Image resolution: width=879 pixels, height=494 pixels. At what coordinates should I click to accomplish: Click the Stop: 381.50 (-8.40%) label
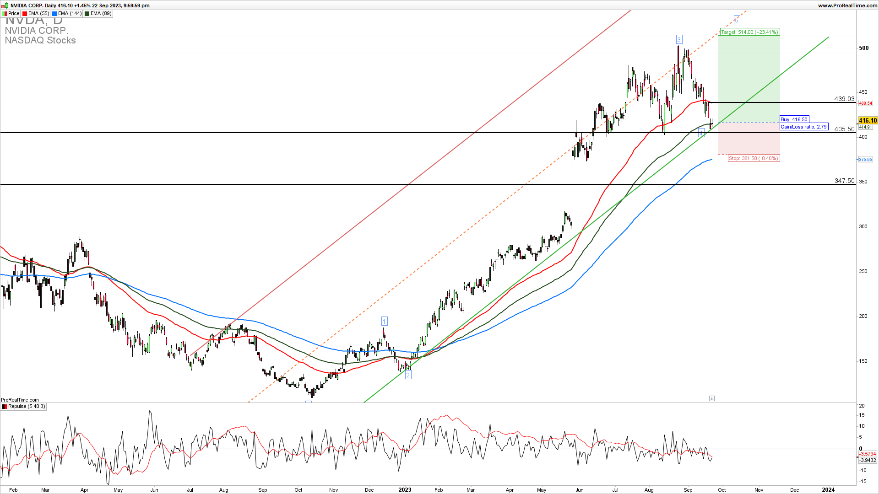pyautogui.click(x=754, y=158)
